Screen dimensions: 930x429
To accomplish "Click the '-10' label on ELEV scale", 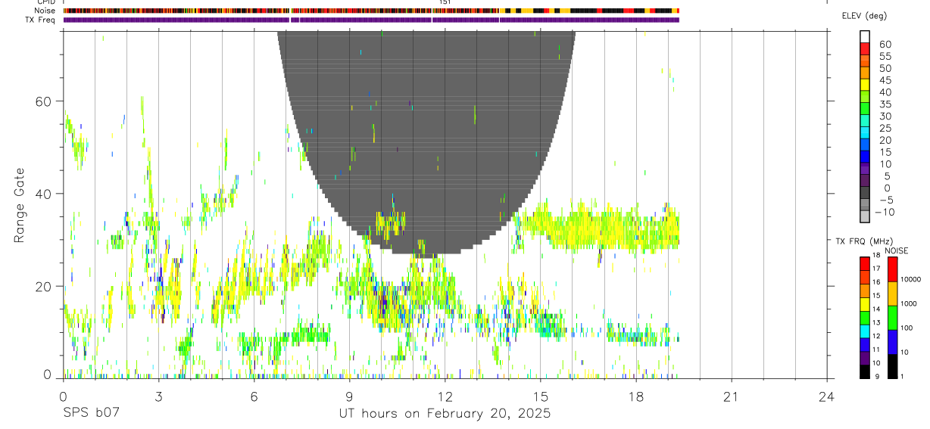I will (x=885, y=213).
